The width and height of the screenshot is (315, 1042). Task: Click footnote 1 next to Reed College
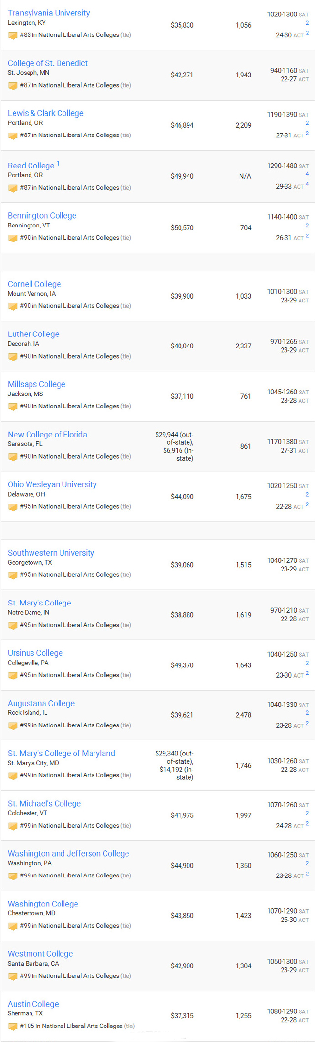pos(58,163)
